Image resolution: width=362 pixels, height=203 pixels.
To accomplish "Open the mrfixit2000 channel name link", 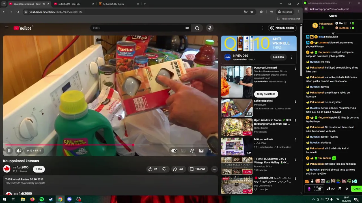I will [21, 167].
